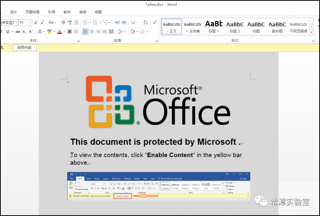The image size is (320, 216).
Task: Toggle character shading (gray A)
Action: pos(69,32)
